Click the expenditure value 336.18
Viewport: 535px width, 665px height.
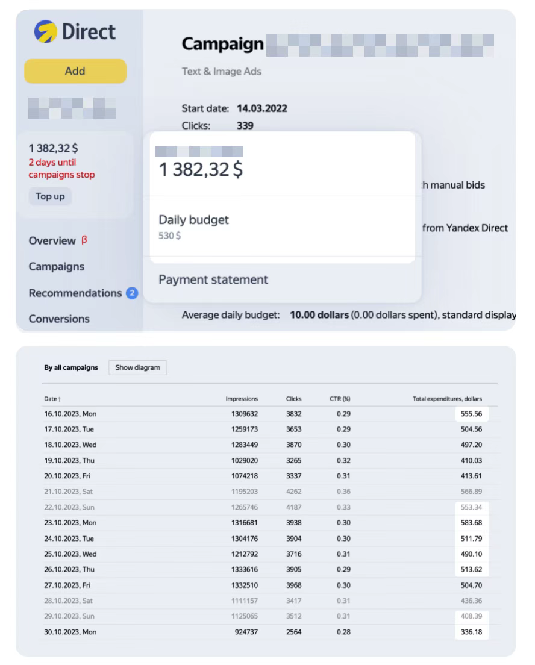point(471,632)
